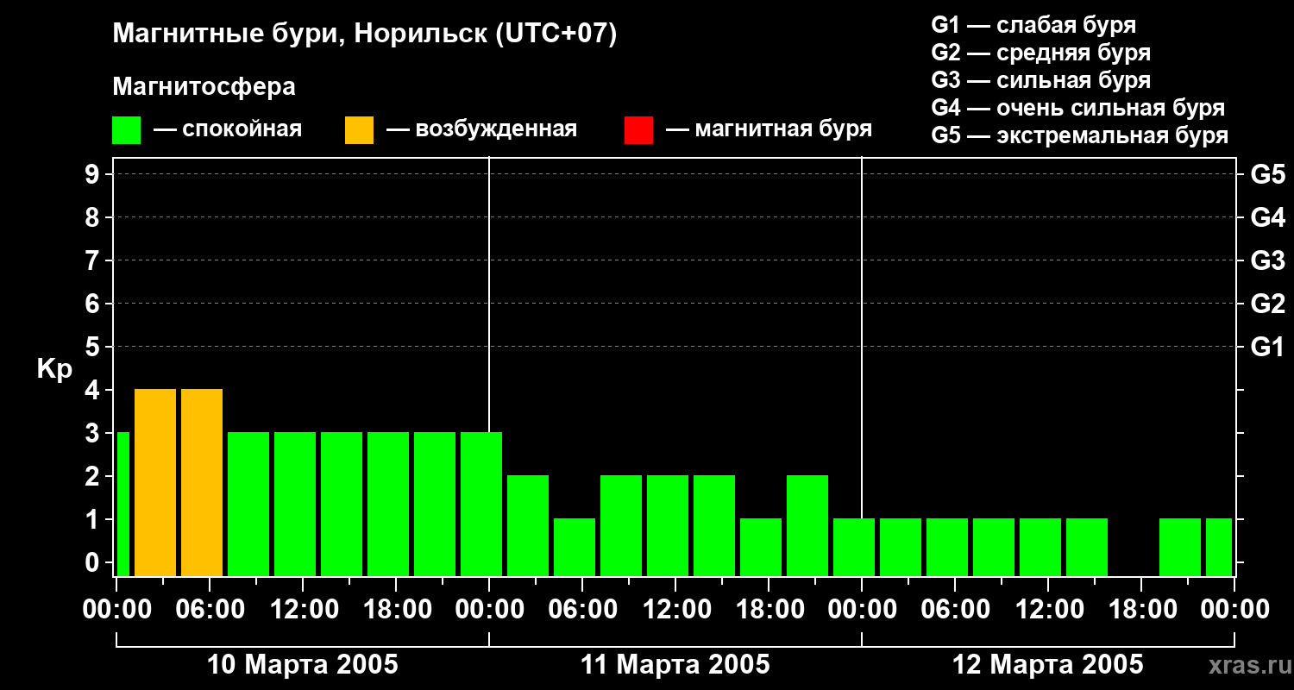The height and width of the screenshot is (690, 1294).
Task: Click the 'G1' right axis label
Action: pos(1267,347)
